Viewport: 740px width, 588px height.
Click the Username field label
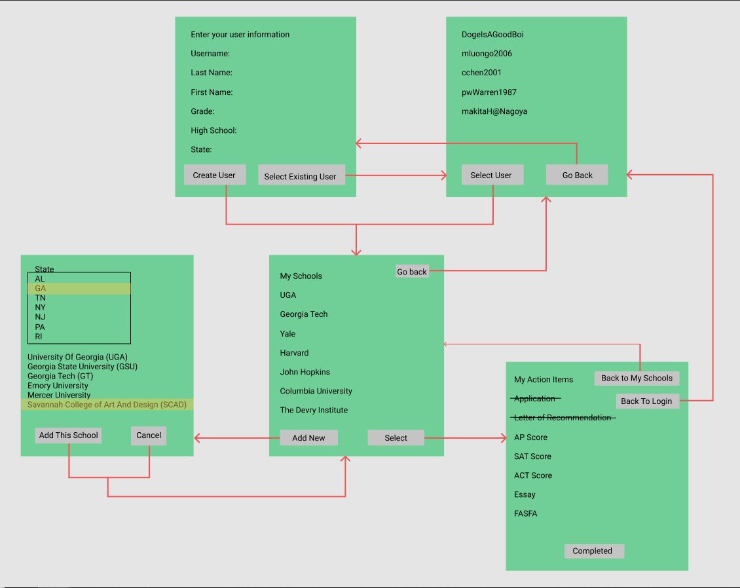pyautogui.click(x=210, y=54)
